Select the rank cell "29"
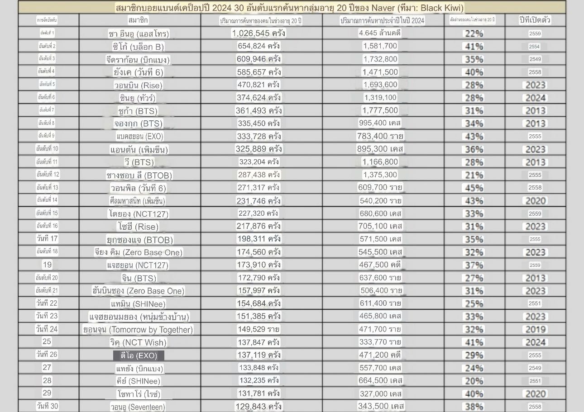The width and height of the screenshot is (584, 412). 47,393
